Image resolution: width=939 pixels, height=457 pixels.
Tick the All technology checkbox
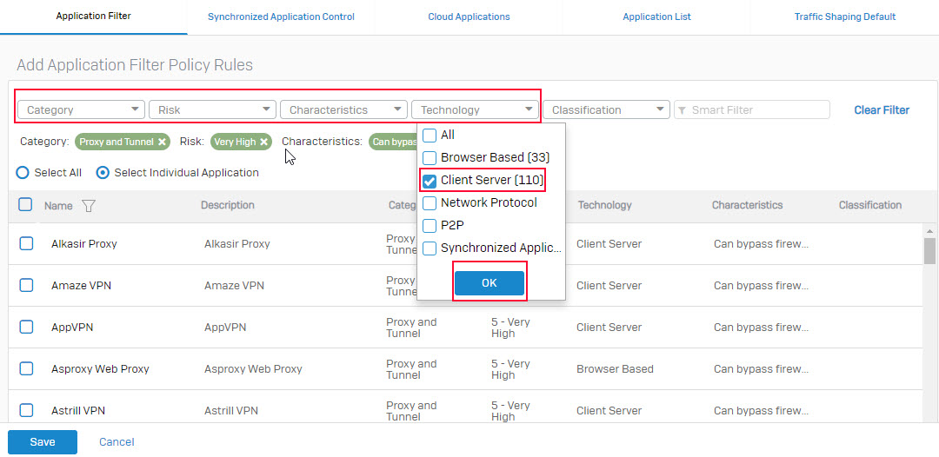(x=430, y=136)
